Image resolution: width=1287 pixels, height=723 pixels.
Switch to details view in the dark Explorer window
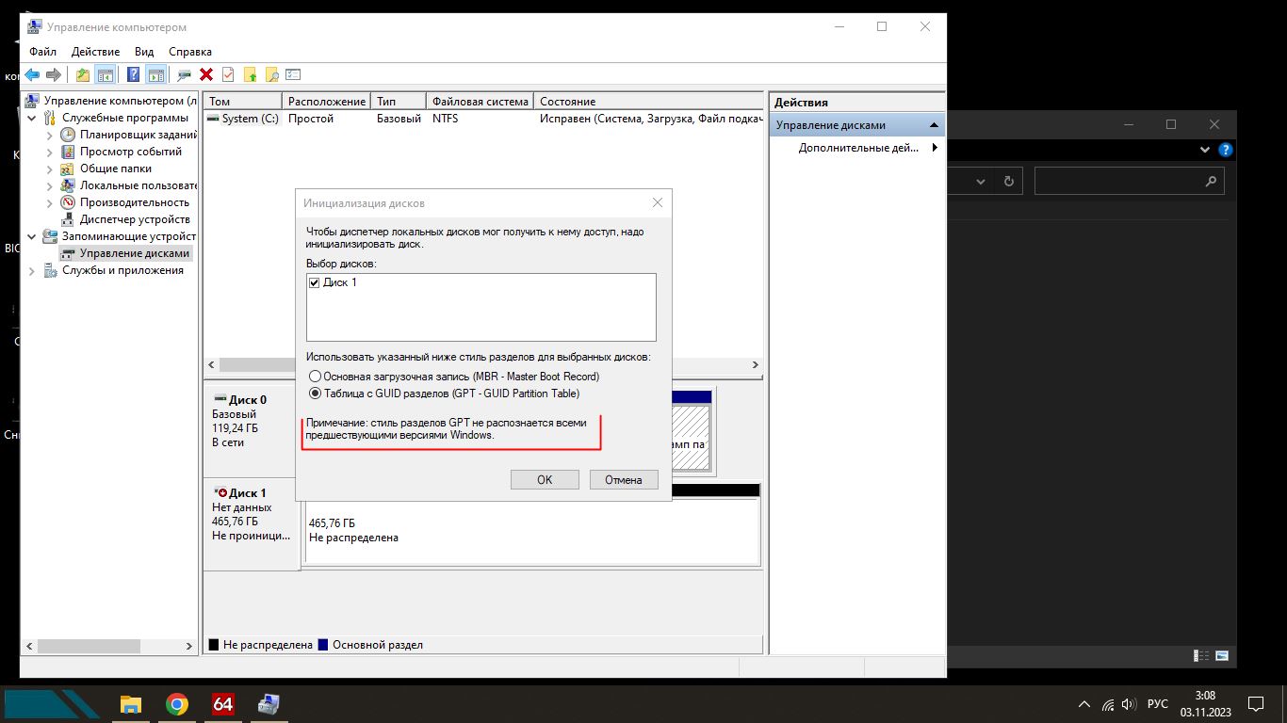coord(1201,655)
